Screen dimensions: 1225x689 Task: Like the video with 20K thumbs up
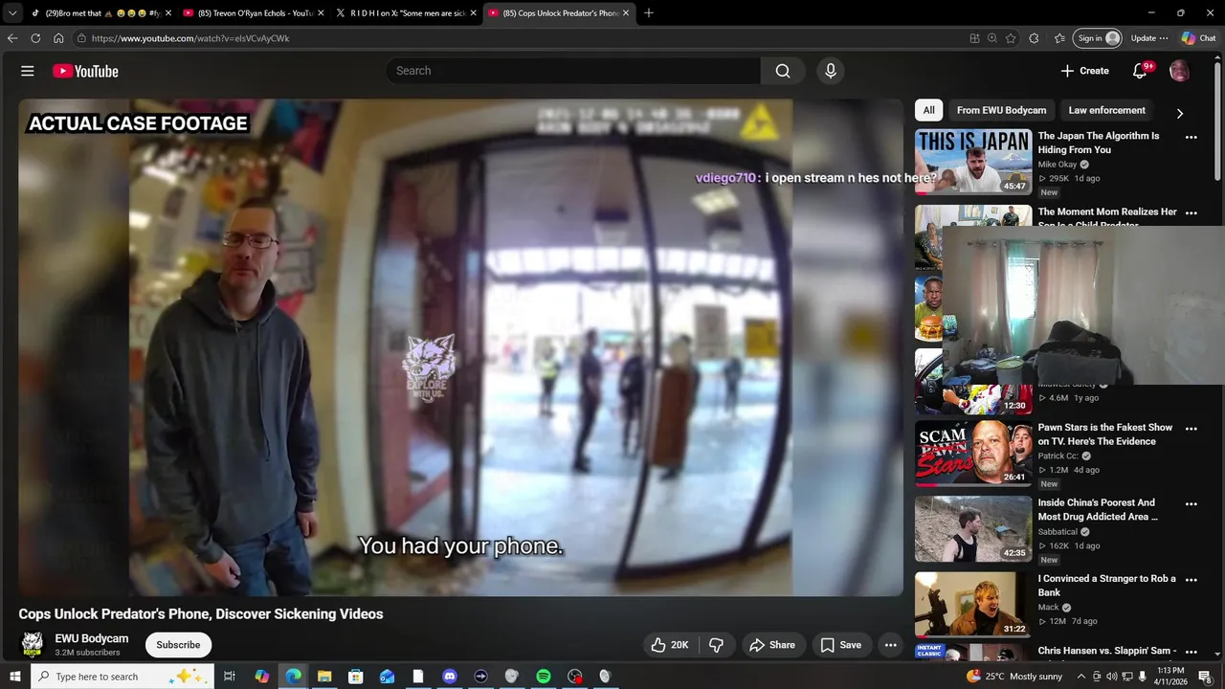(669, 645)
